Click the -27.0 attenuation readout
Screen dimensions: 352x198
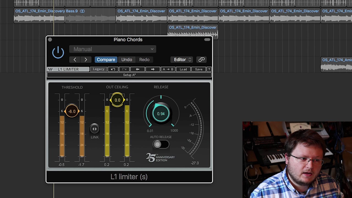[195, 163]
